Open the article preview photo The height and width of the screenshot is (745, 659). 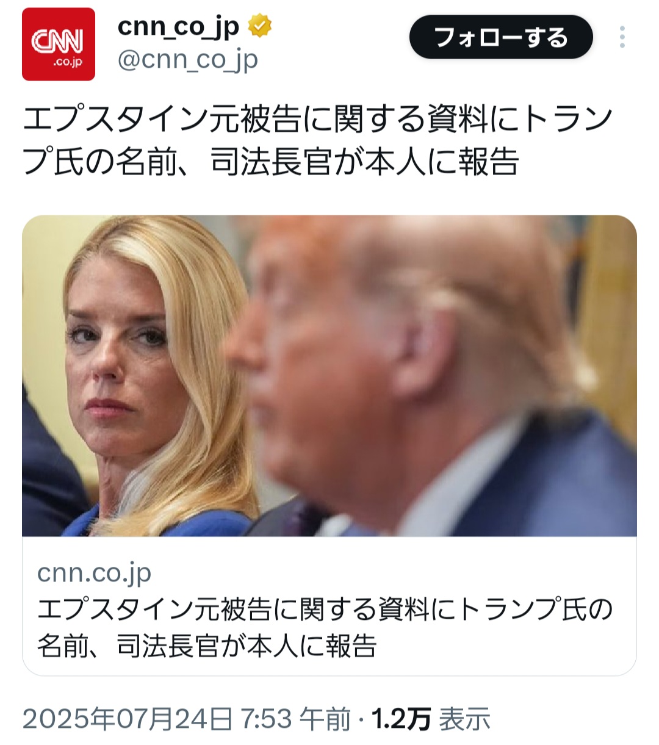[x=329, y=376]
